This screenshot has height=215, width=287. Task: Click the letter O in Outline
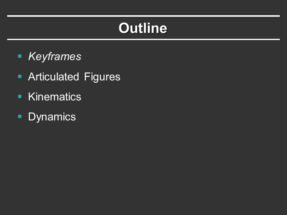tap(124, 28)
